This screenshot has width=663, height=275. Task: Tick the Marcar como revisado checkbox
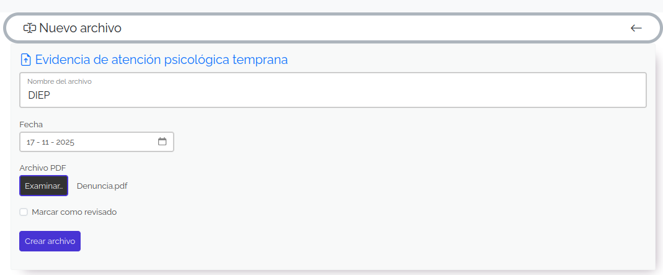tap(24, 212)
